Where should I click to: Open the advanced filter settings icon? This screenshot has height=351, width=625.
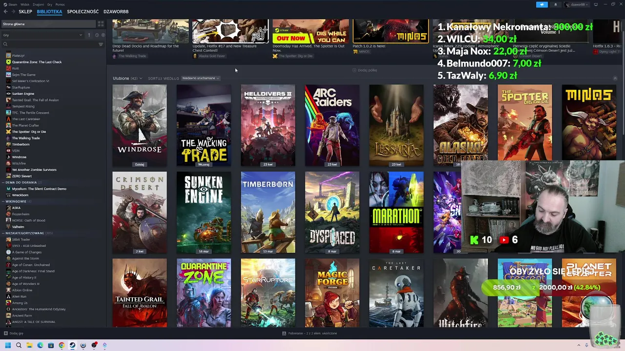(x=101, y=44)
